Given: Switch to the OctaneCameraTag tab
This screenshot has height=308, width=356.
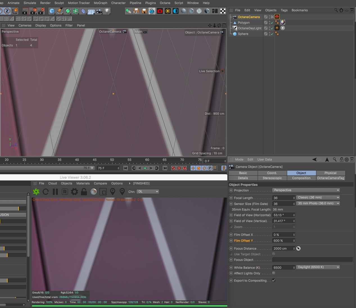Looking at the screenshot, I should pyautogui.click(x=330, y=178).
